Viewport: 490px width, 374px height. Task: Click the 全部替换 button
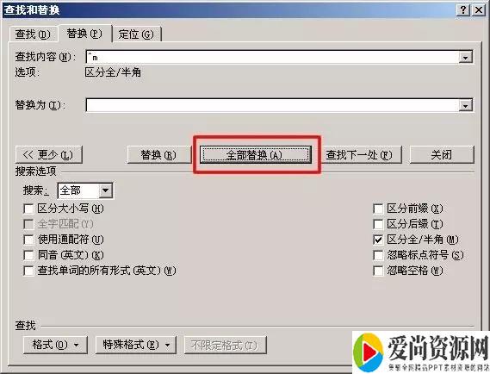[256, 154]
